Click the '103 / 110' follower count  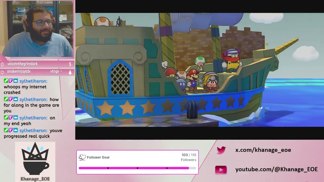click(x=189, y=155)
